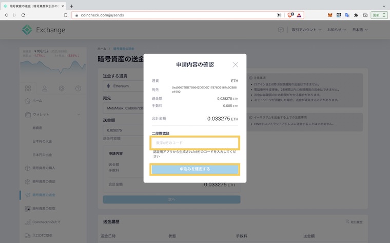Reload the page with browser refresh button
This screenshot has height=243, width=390.
point(23,15)
